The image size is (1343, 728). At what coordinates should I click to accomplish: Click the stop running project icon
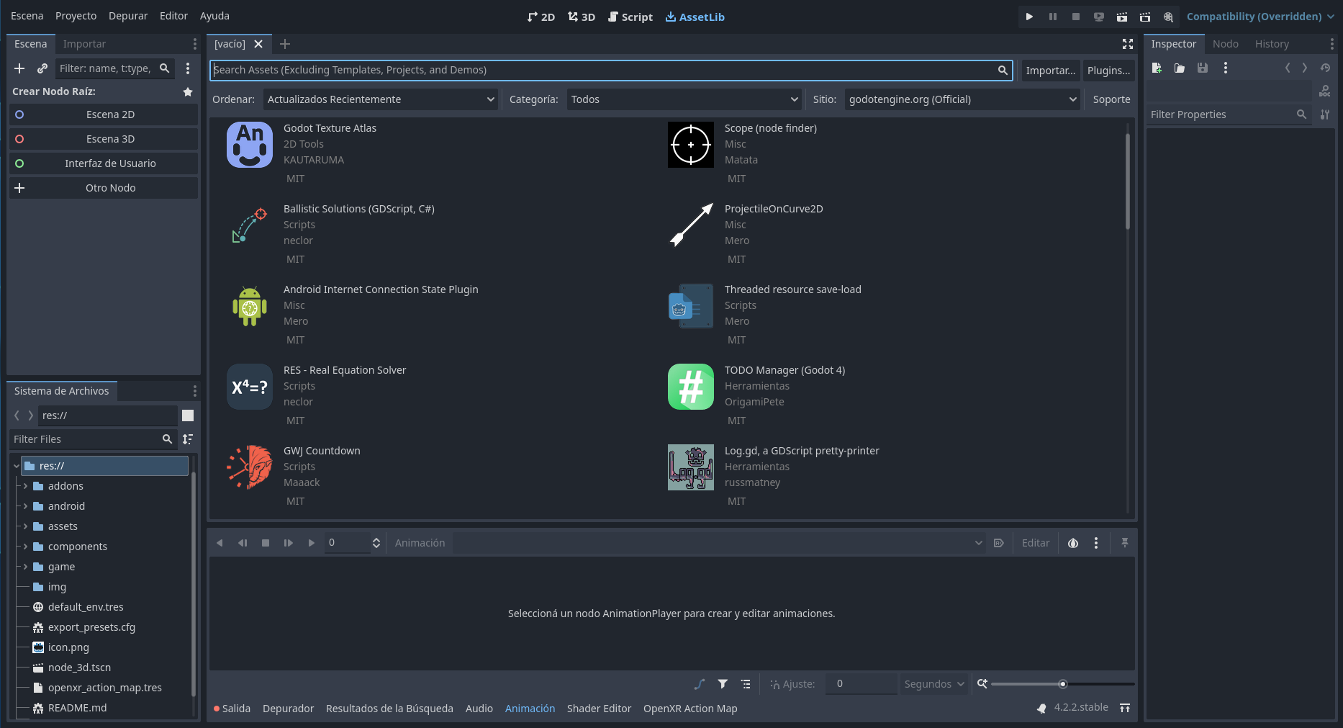(x=1076, y=17)
